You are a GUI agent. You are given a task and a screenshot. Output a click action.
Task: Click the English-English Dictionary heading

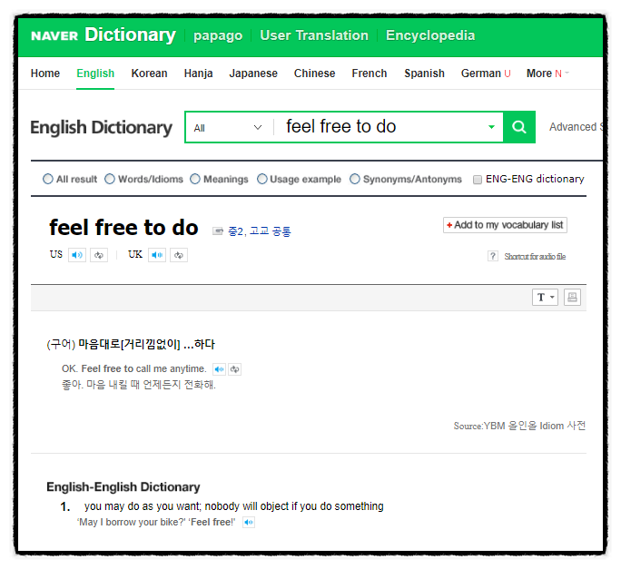tap(123, 487)
